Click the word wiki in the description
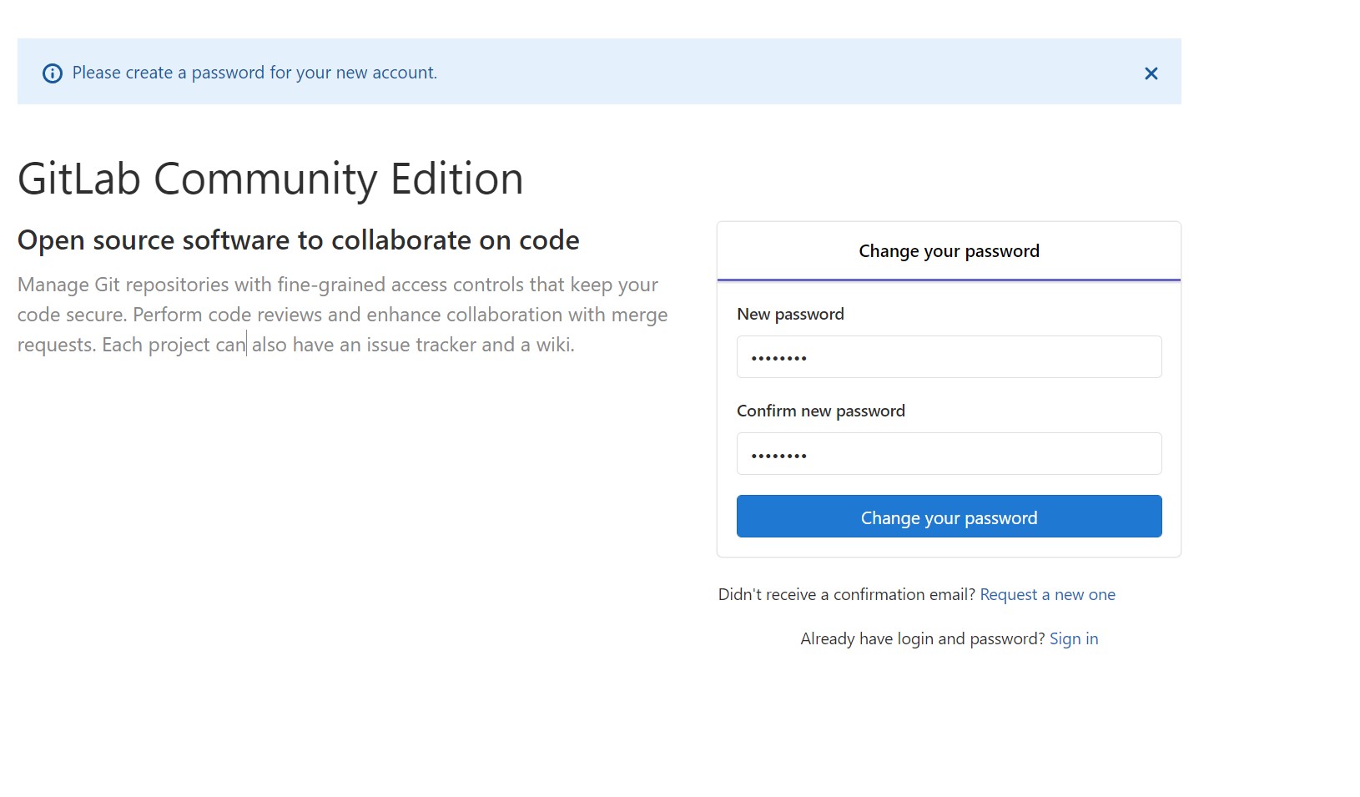The height and width of the screenshot is (797, 1360). tap(553, 345)
